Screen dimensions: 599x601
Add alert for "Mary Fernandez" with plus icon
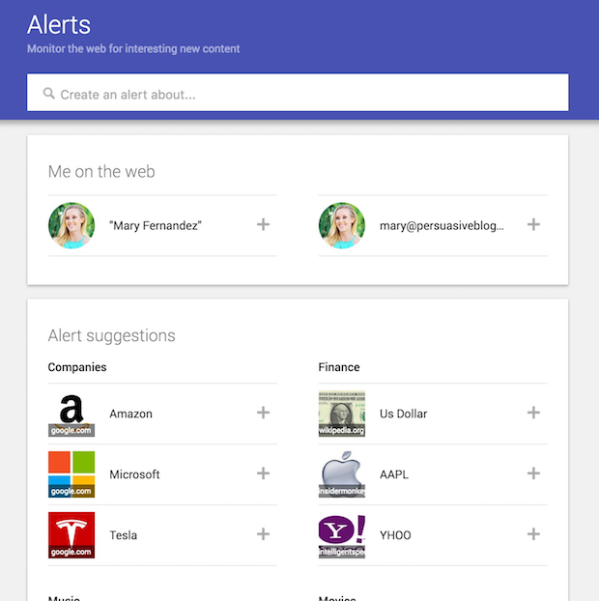tap(263, 225)
